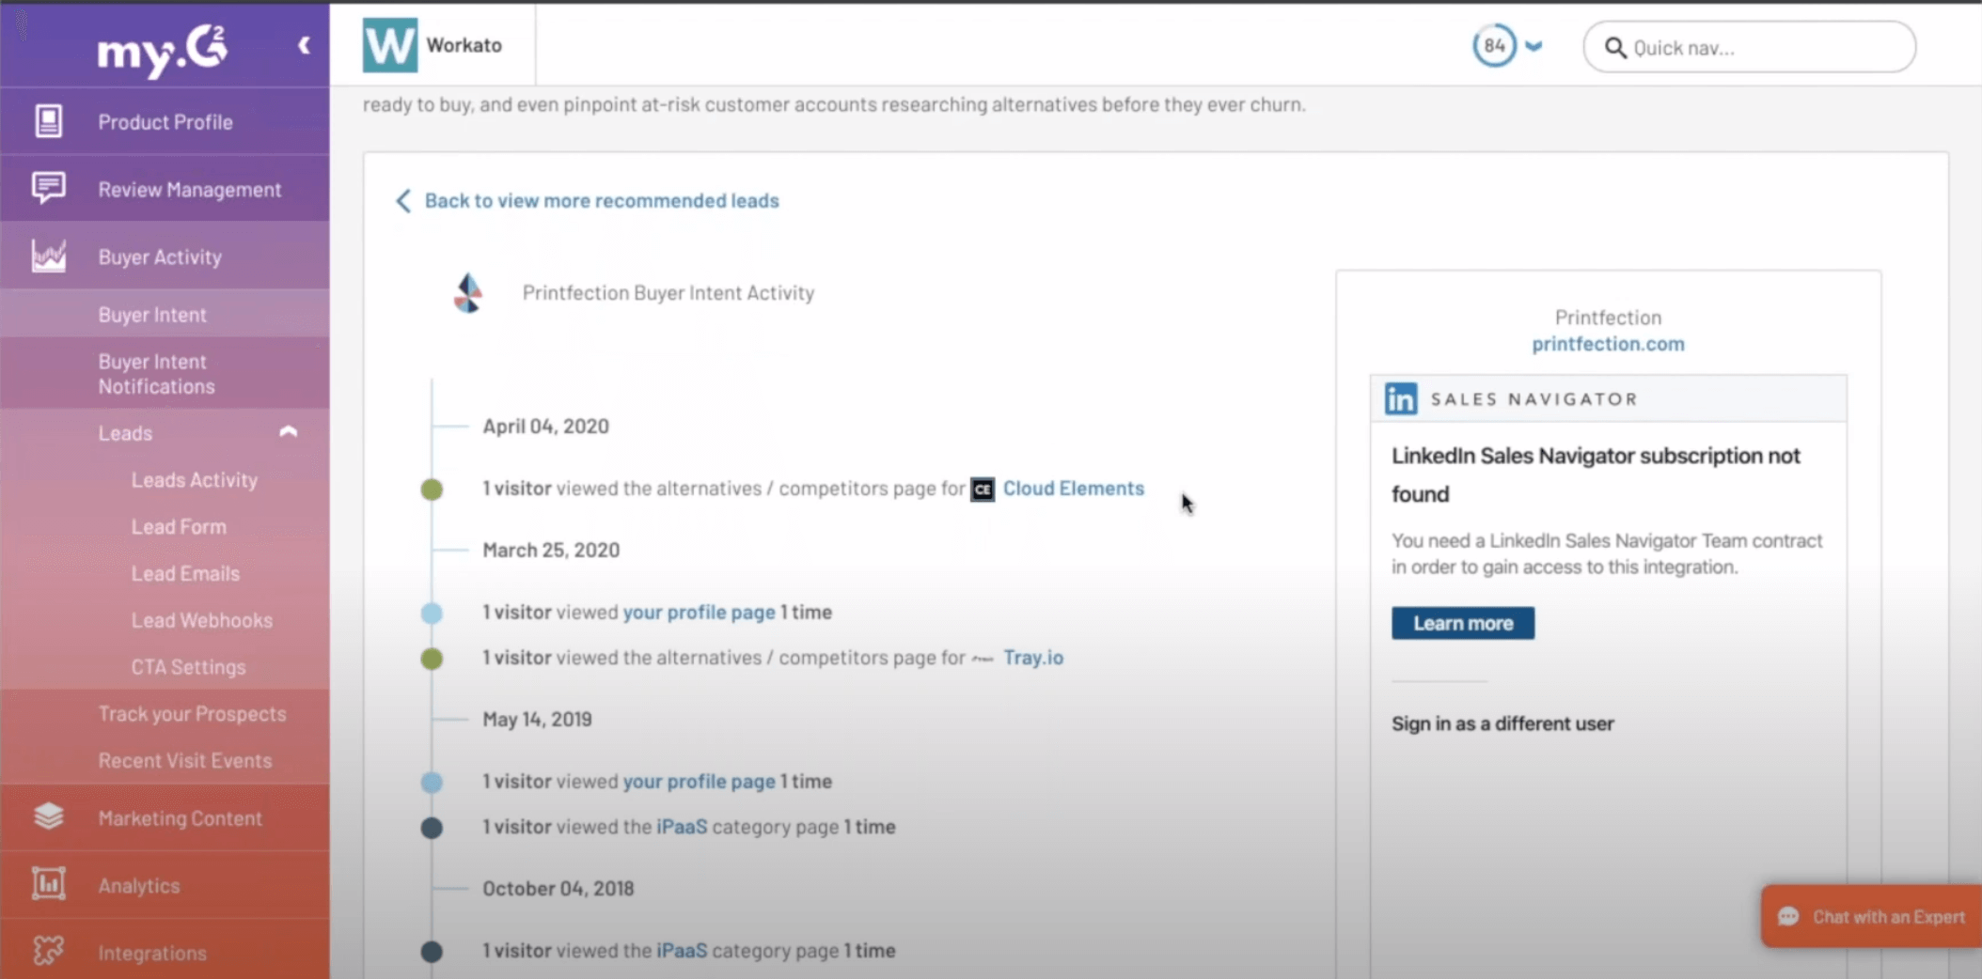This screenshot has height=979, width=1982.
Task: Select Sign in as a different user
Action: click(x=1502, y=723)
